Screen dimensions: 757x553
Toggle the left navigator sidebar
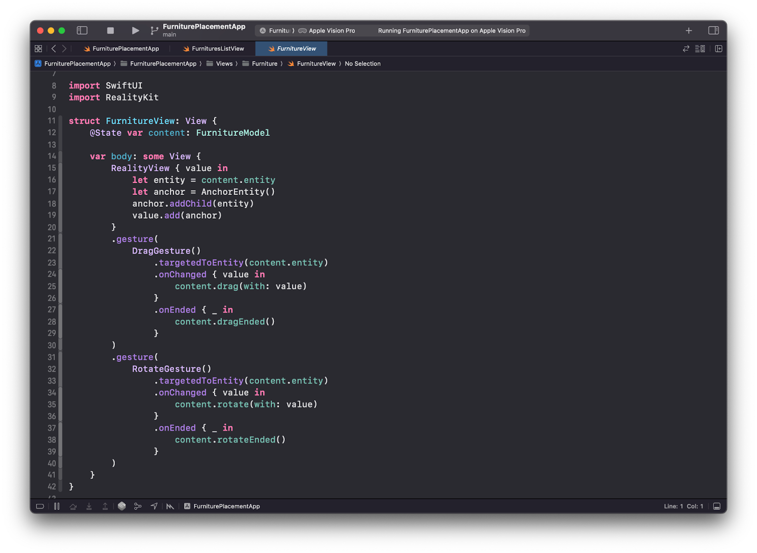[x=82, y=31]
